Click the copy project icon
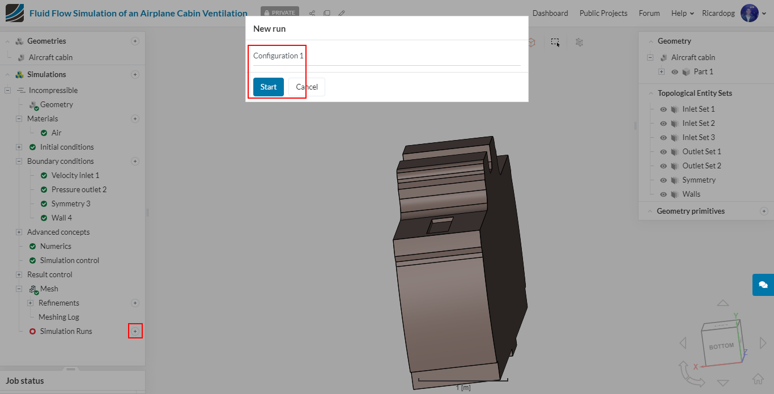 (x=327, y=13)
